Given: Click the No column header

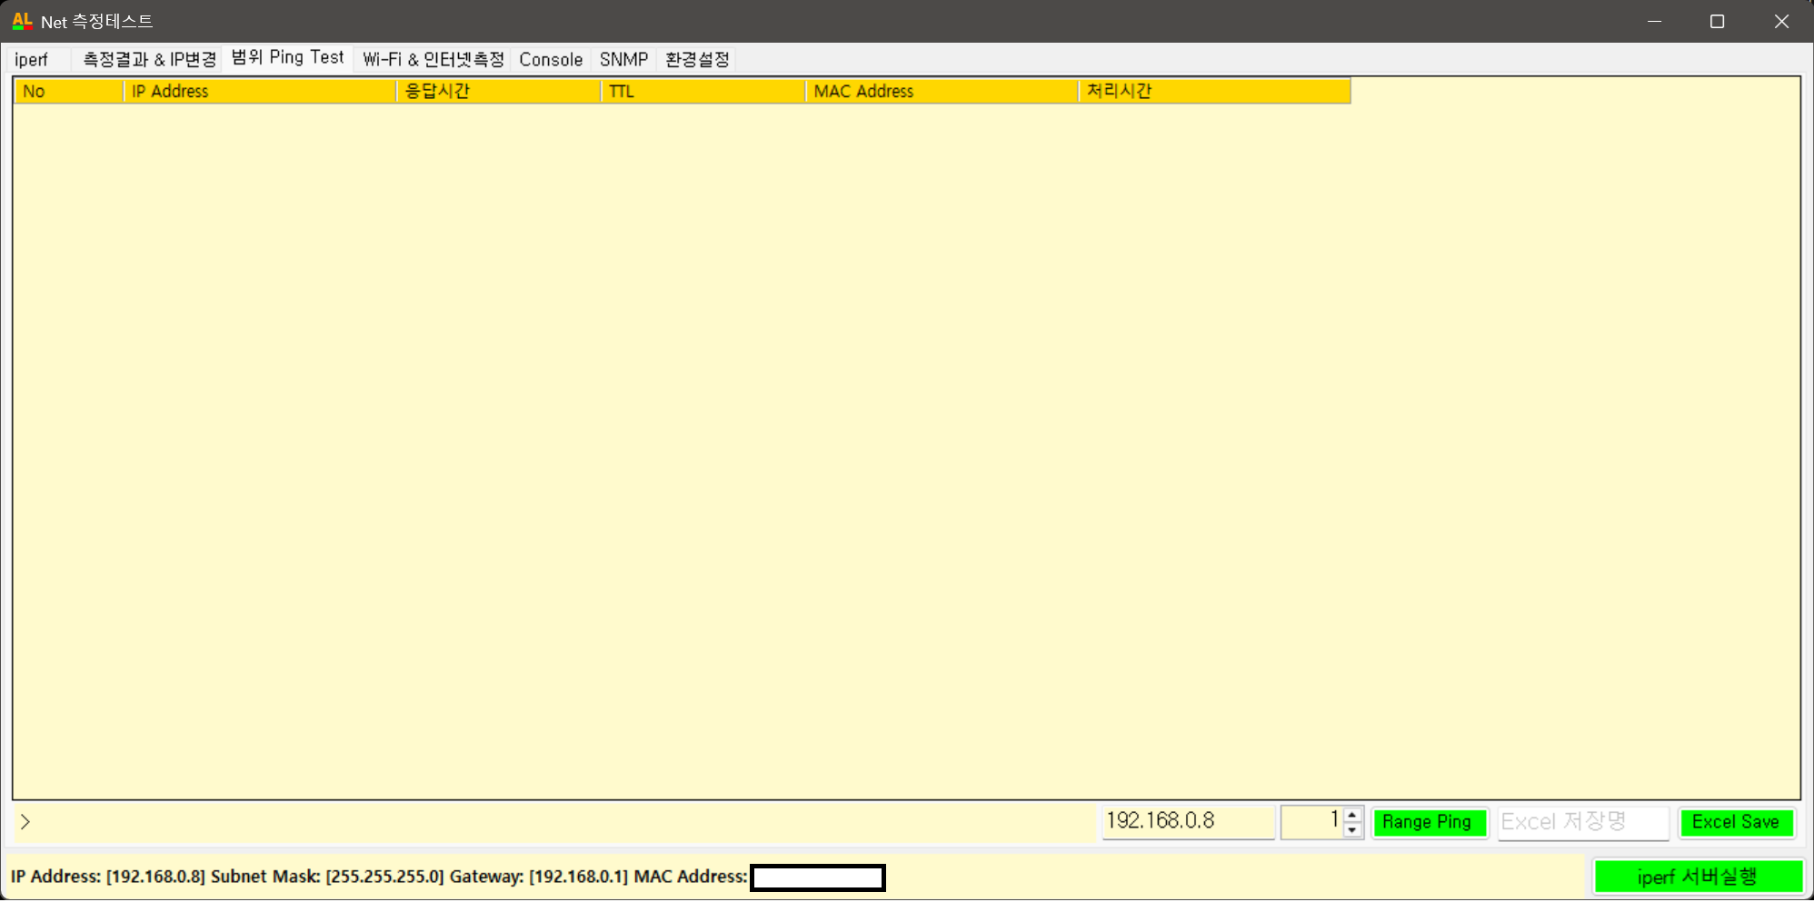Looking at the screenshot, I should [68, 91].
